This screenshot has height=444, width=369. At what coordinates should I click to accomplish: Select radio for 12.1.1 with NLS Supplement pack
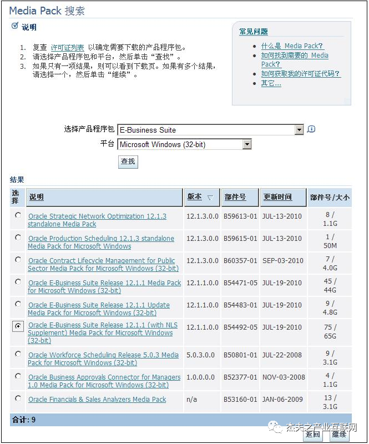[18, 326]
